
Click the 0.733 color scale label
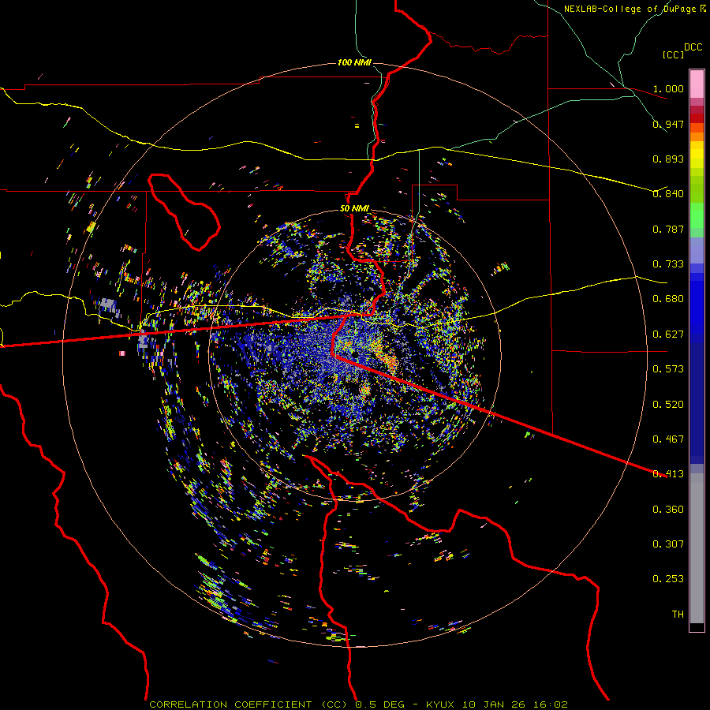pos(668,264)
